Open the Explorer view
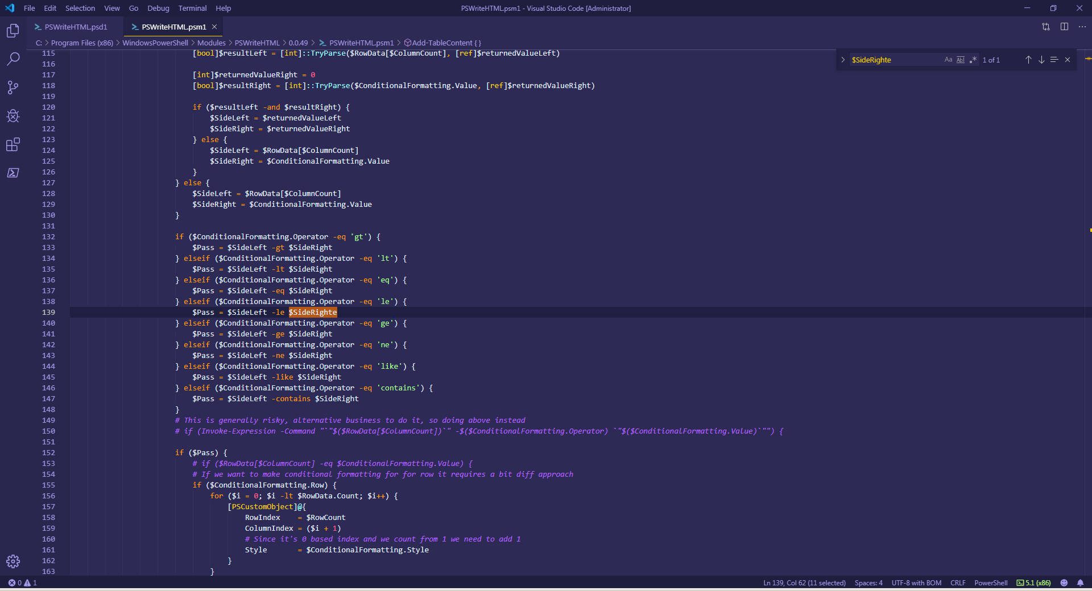This screenshot has width=1092, height=591. pos(13,31)
